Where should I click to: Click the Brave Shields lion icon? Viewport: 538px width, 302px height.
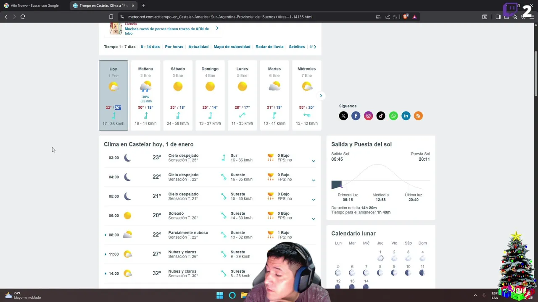pos(406,17)
